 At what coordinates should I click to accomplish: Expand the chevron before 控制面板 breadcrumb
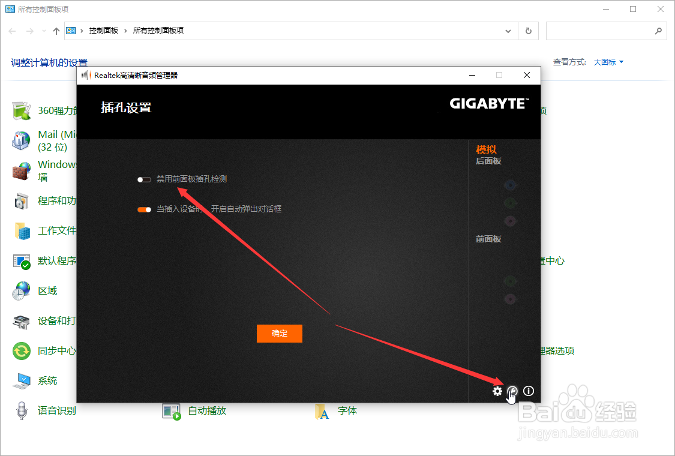pos(82,31)
